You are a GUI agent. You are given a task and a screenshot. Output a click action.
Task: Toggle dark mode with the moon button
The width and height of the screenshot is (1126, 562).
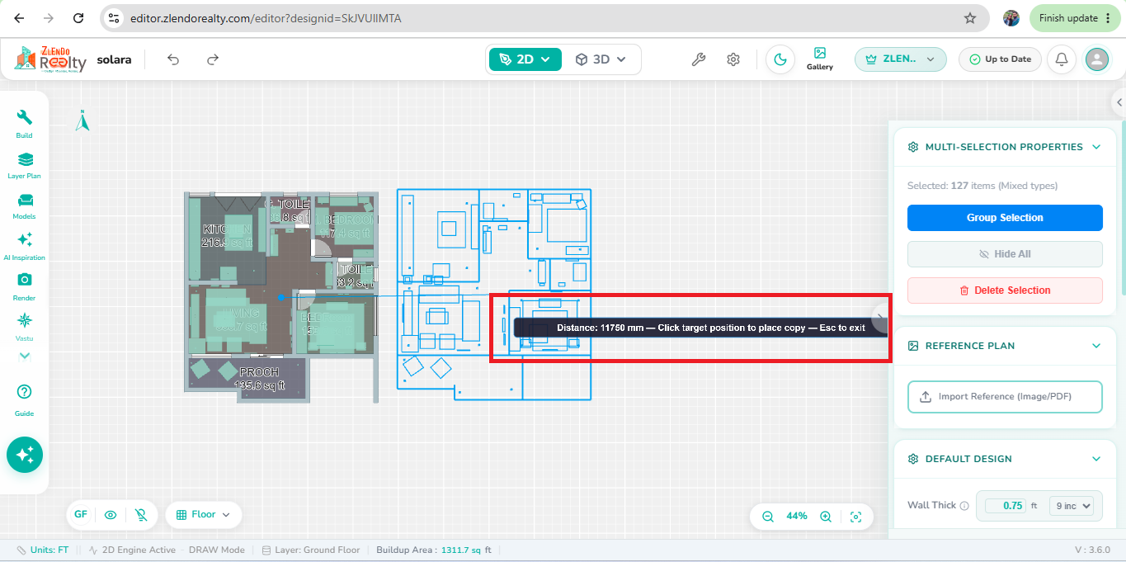[780, 59]
